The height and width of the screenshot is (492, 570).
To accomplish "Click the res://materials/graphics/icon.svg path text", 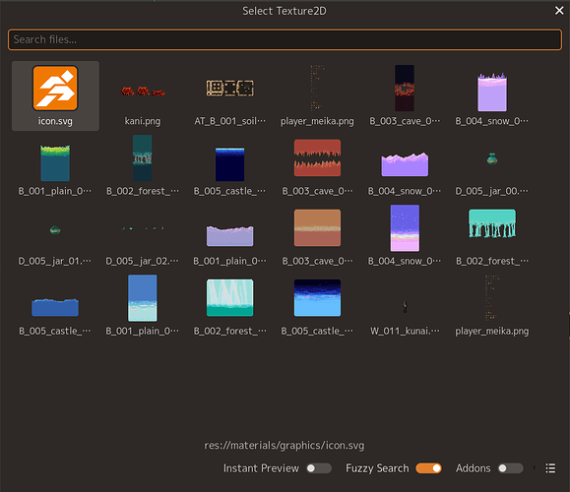I will [285, 446].
